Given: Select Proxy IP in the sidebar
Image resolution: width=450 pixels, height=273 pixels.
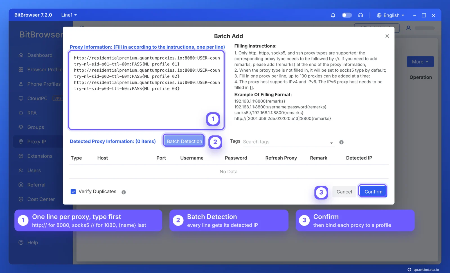Looking at the screenshot, I should coord(38,142).
